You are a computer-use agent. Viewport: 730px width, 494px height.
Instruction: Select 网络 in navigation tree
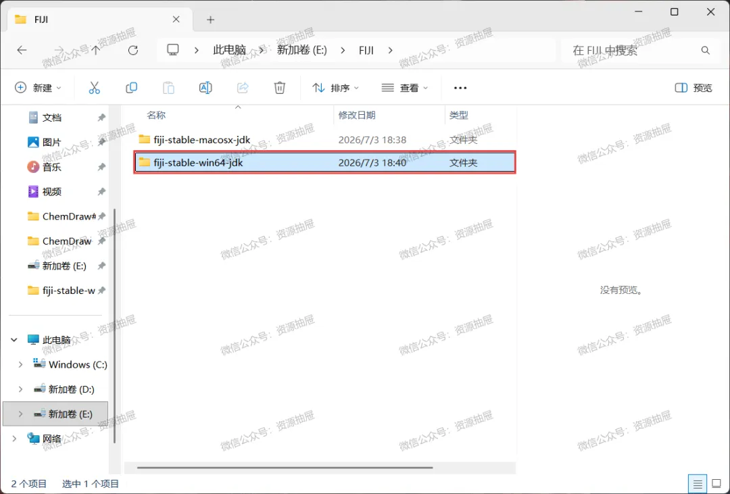coord(45,439)
